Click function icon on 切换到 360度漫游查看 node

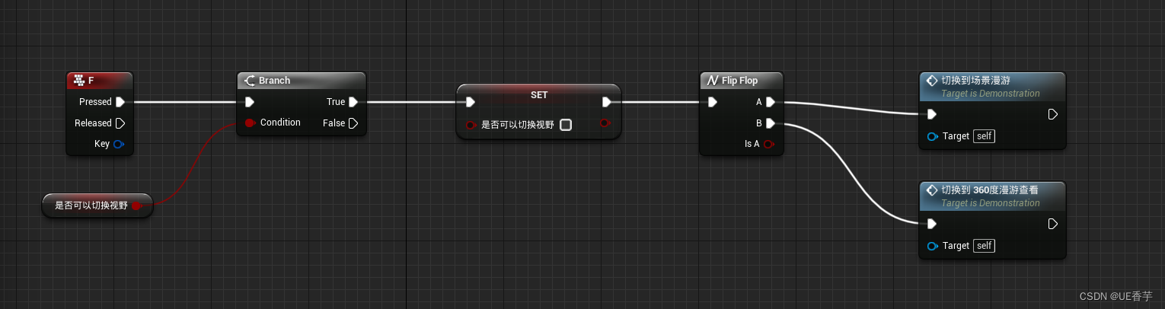[x=931, y=190]
